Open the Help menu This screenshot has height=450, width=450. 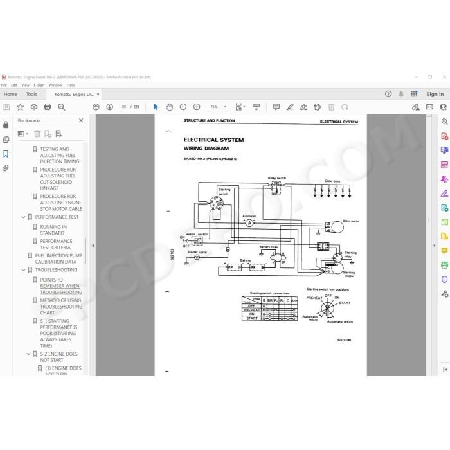71,85
